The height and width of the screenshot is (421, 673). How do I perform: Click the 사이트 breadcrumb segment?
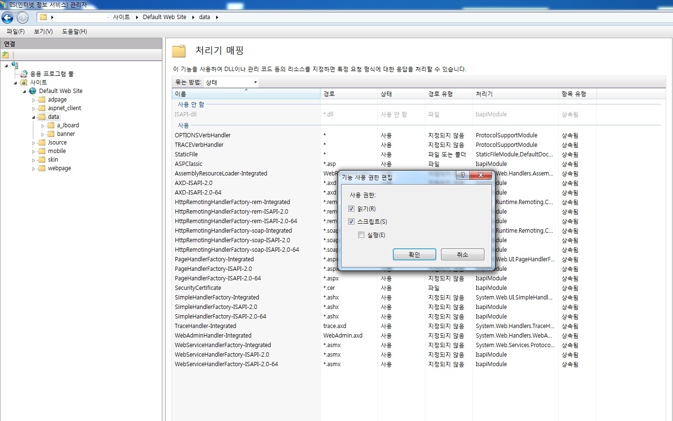pyautogui.click(x=121, y=17)
